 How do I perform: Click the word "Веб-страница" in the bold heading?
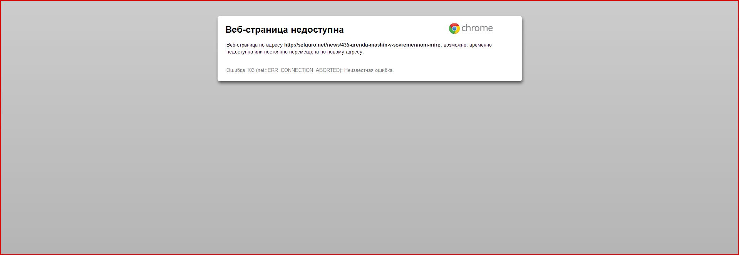256,30
